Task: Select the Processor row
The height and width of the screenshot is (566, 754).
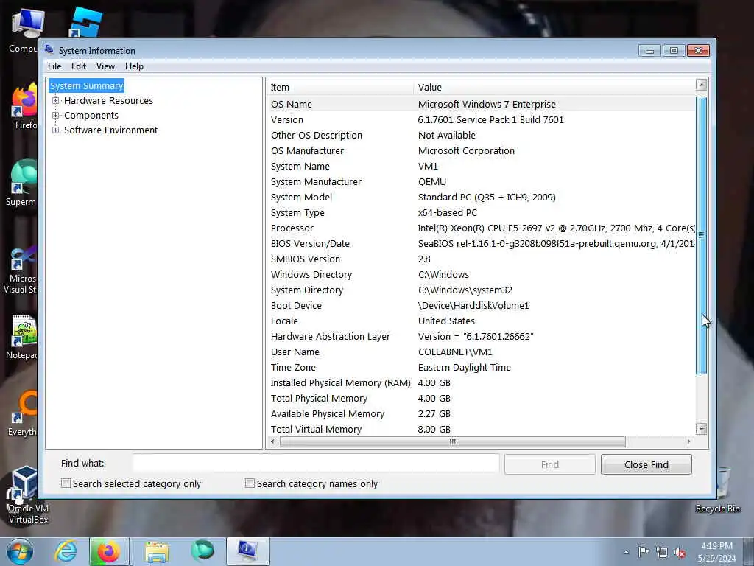Action: pos(481,228)
